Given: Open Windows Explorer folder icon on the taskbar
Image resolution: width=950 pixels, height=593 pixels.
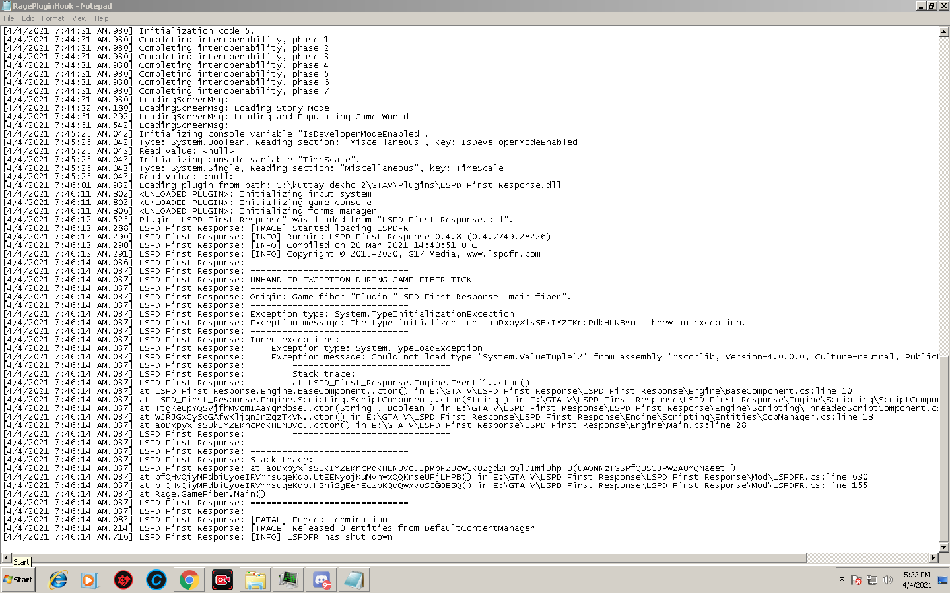Looking at the screenshot, I should tap(255, 580).
